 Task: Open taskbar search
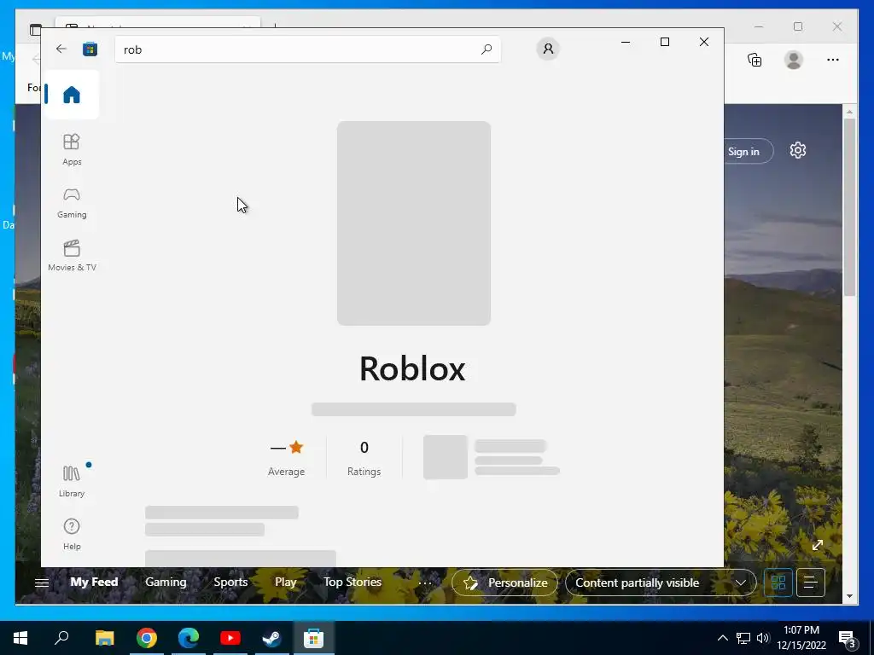[x=61, y=638]
